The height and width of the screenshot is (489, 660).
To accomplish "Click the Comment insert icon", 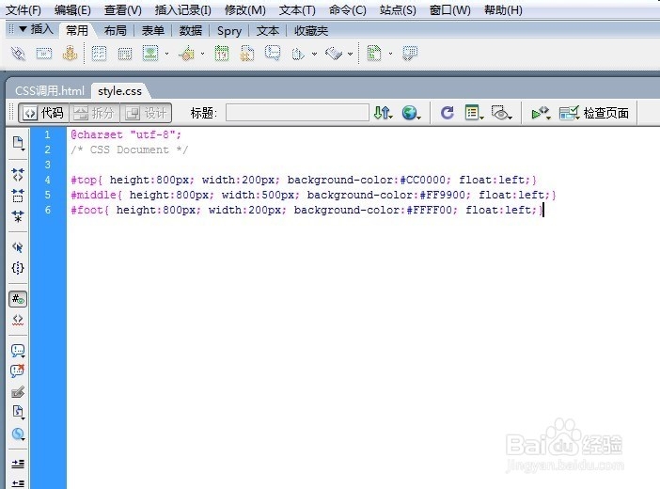I will (273, 54).
